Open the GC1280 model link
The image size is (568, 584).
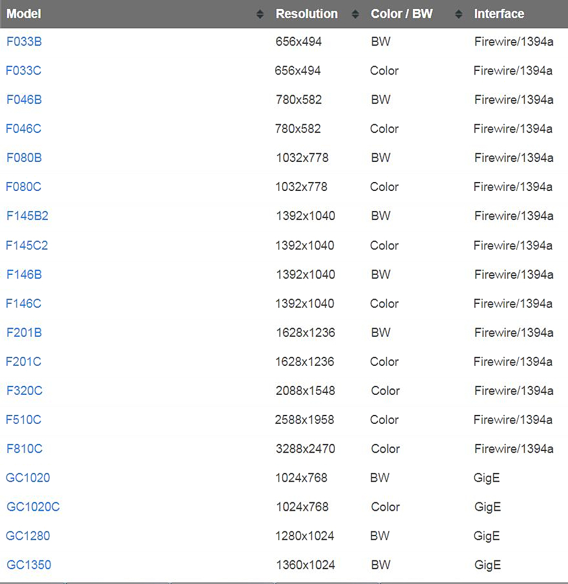point(28,536)
